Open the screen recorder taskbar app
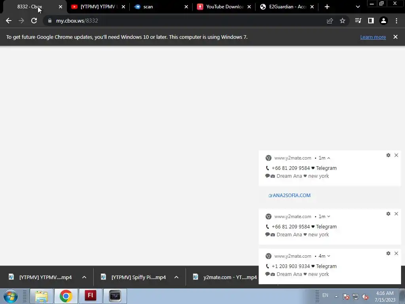 point(115,296)
